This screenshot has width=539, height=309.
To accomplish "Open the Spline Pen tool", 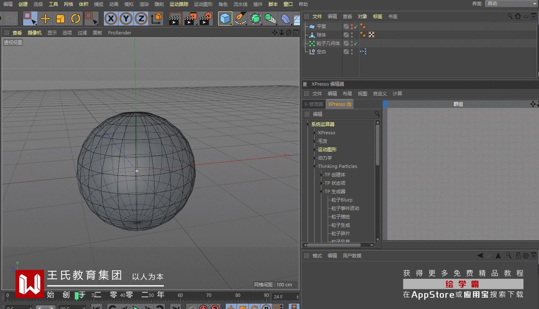I will [240, 18].
